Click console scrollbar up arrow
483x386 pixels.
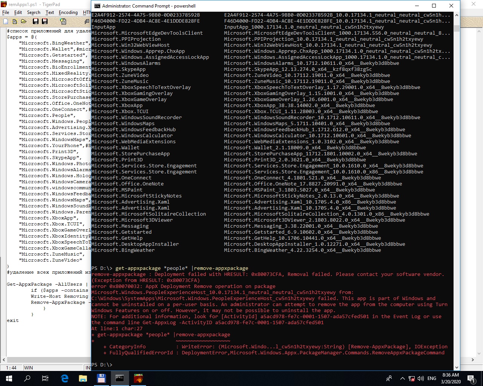[457, 15]
